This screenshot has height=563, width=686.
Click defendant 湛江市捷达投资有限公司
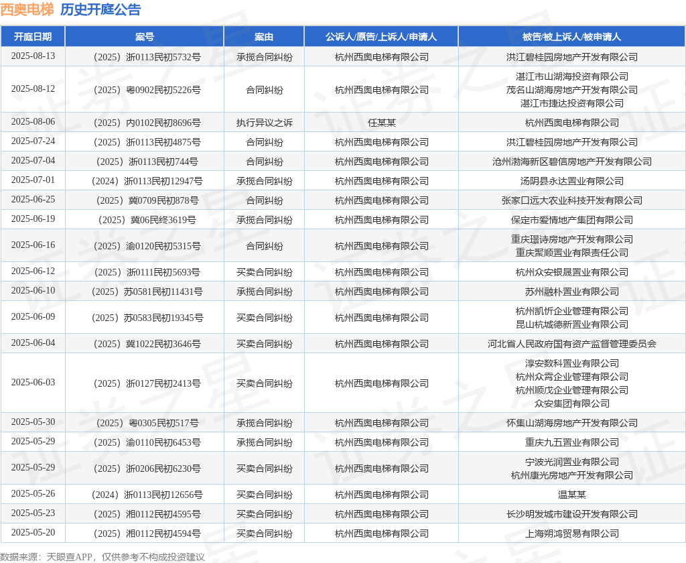click(572, 103)
